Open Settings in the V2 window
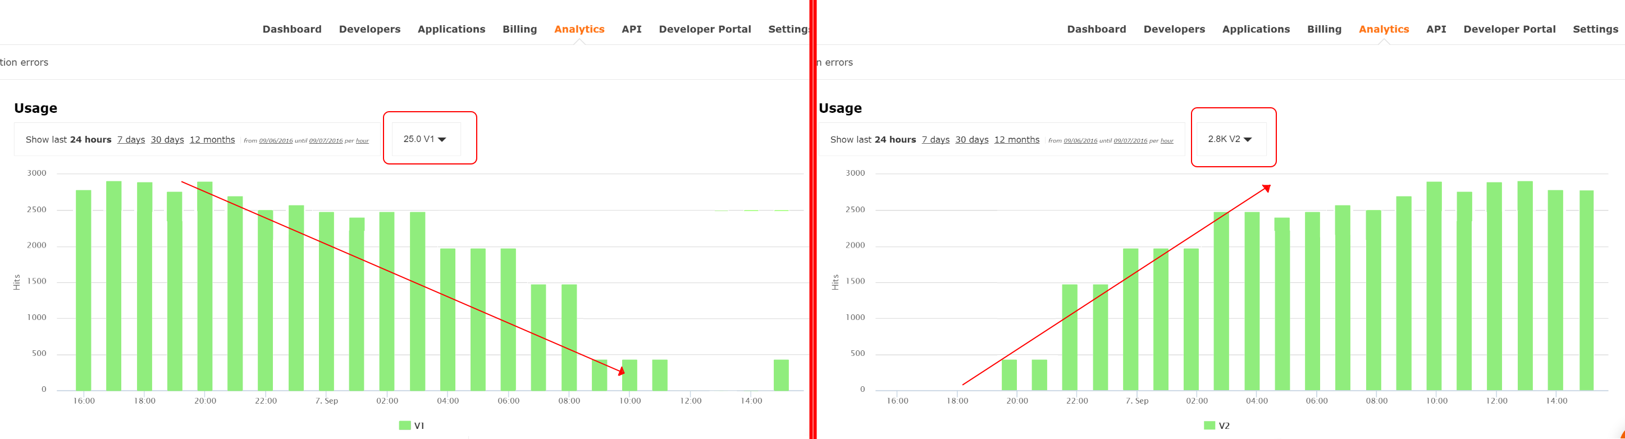 click(x=1595, y=29)
